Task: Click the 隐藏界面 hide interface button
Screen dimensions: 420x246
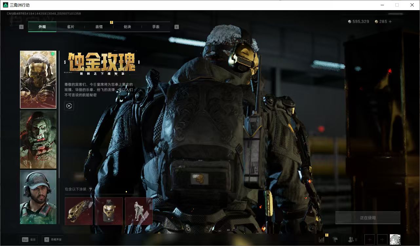Action: coord(53,240)
